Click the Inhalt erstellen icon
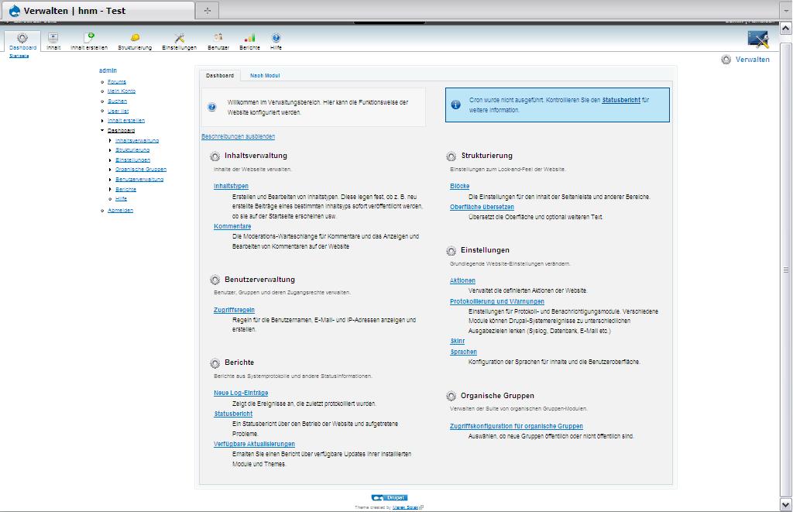793x512 pixels. click(89, 37)
